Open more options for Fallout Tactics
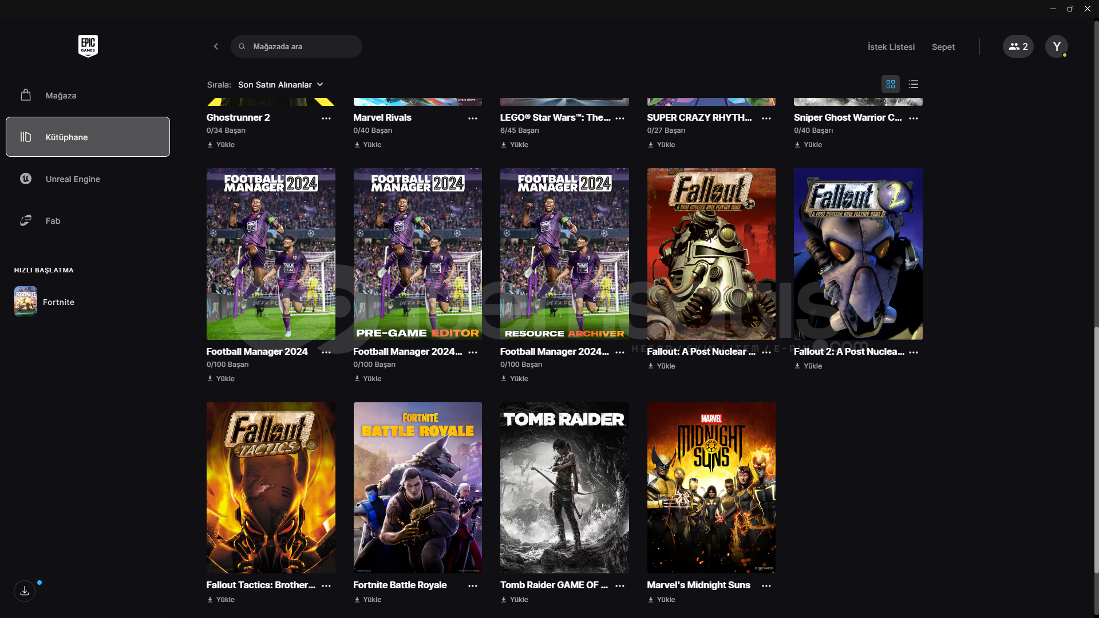Viewport: 1099px width, 618px height. coord(326,585)
